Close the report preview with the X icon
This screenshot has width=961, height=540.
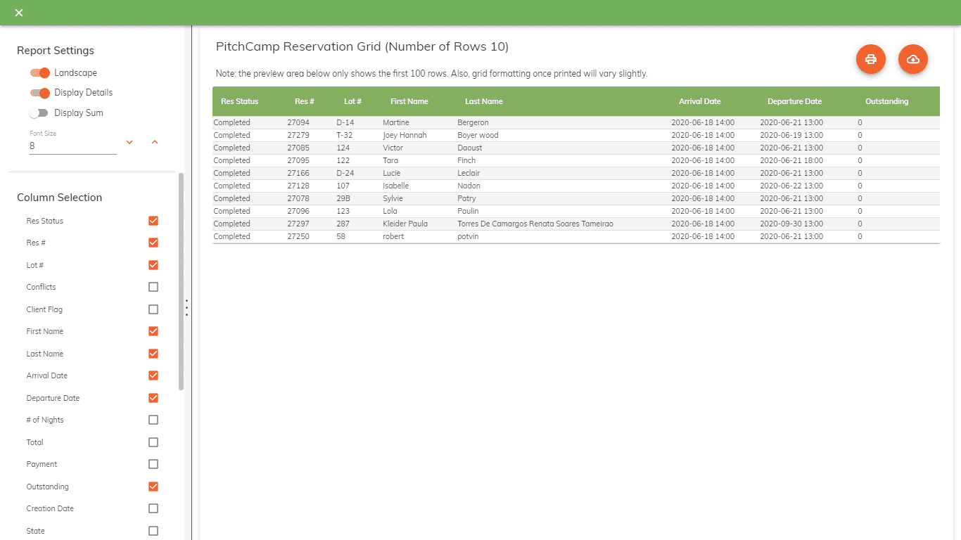click(19, 13)
